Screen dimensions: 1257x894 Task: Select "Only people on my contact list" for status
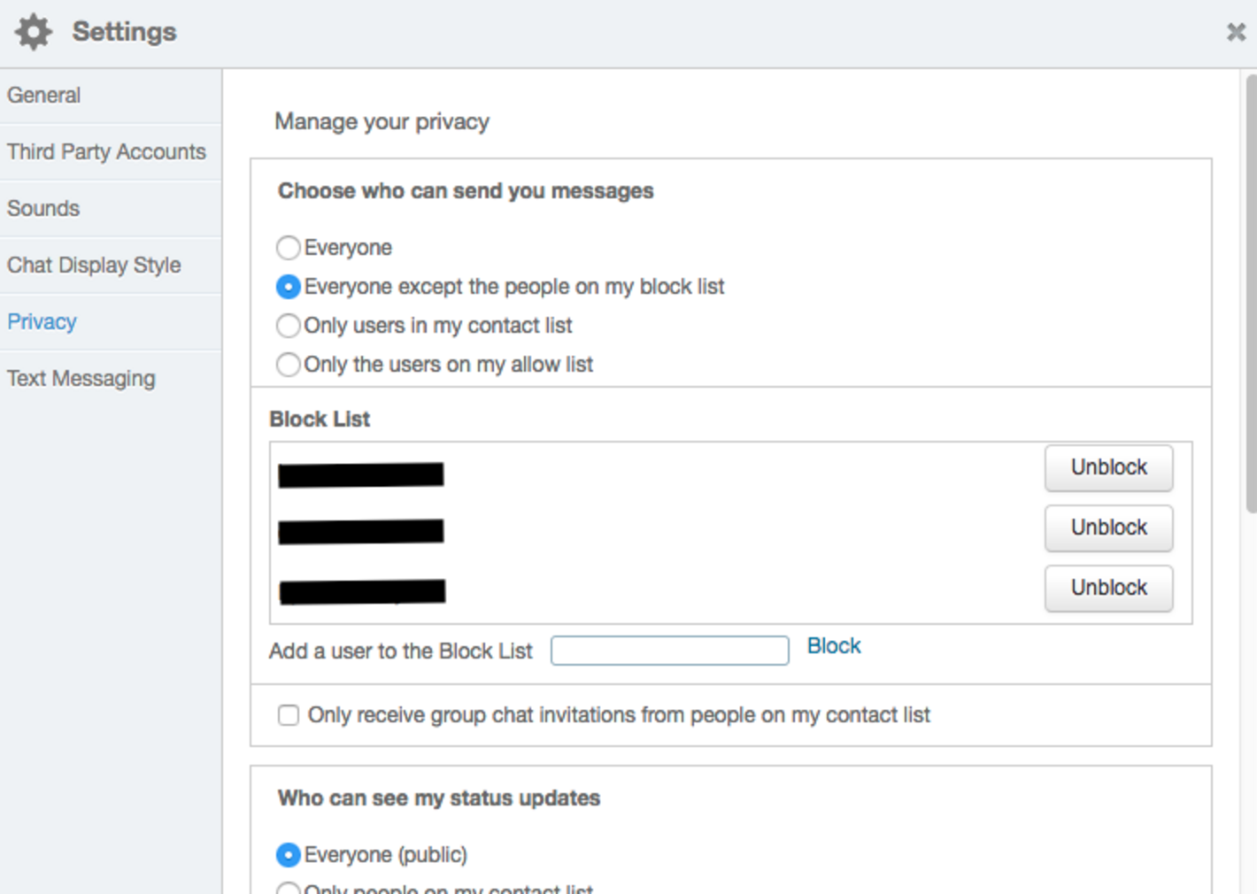pyautogui.click(x=288, y=890)
